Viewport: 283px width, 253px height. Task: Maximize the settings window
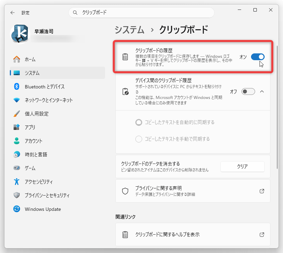click(255, 10)
